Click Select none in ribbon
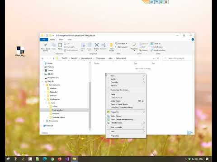This screenshot has width=217, height=162. (x=157, y=47)
